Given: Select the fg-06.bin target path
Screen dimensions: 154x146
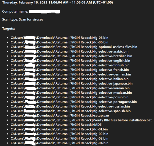Looking at the screenshot, I should point(59,42).
